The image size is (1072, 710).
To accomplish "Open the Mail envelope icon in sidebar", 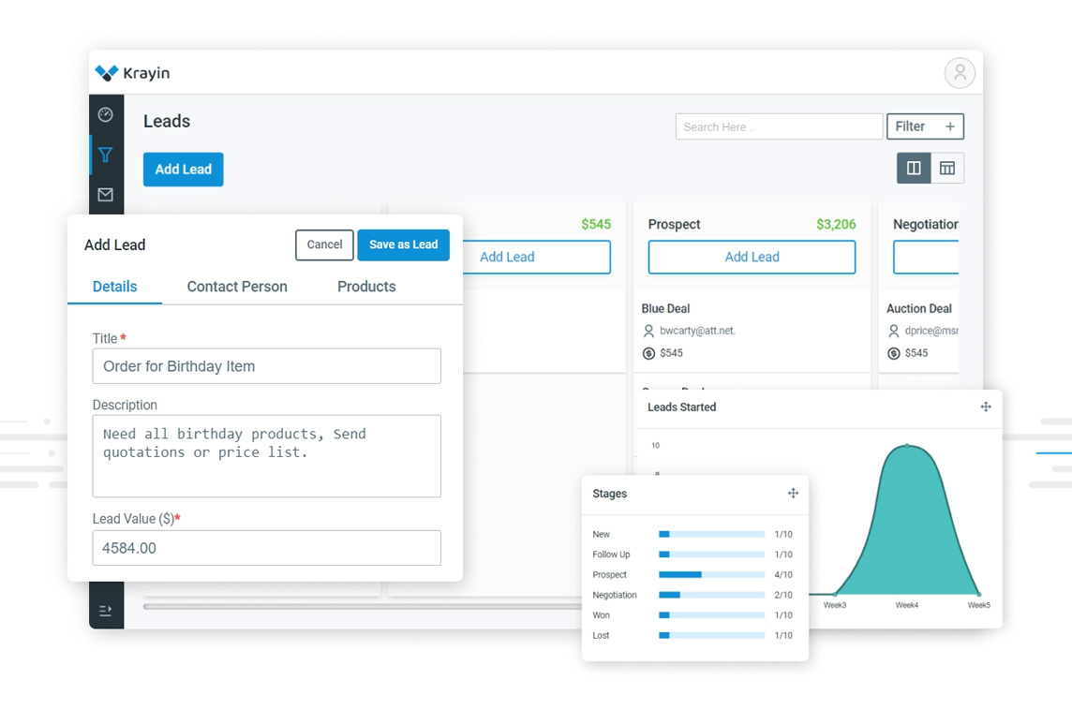I will (x=105, y=195).
